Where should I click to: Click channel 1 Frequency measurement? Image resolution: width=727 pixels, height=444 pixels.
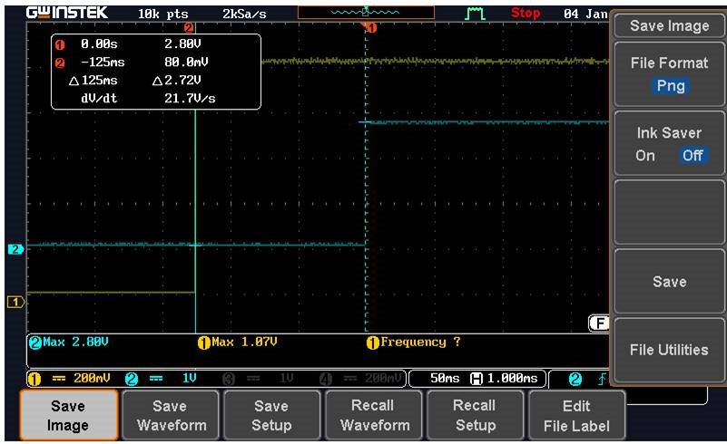[x=414, y=343]
